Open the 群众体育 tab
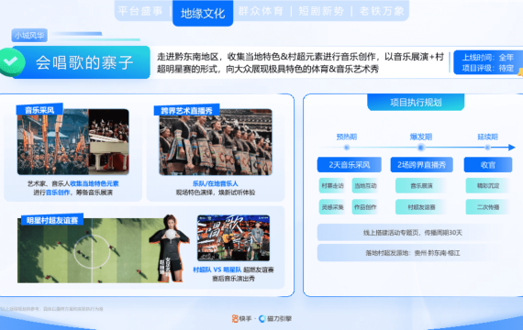523x330 pixels. pos(261,11)
